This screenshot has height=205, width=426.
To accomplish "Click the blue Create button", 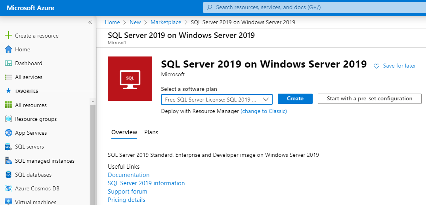I will tap(295, 99).
